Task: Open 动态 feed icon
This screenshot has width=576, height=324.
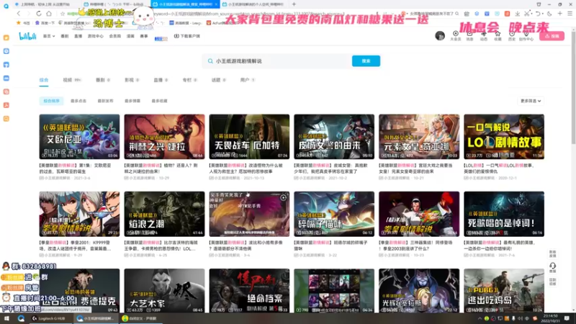Action: (x=483, y=35)
